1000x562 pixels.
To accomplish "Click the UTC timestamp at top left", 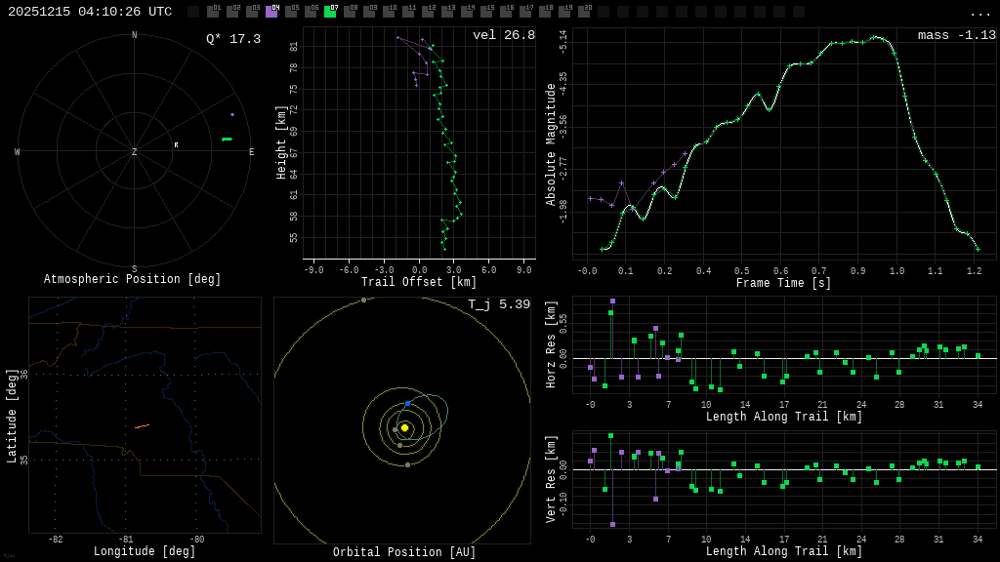I will [x=90, y=12].
